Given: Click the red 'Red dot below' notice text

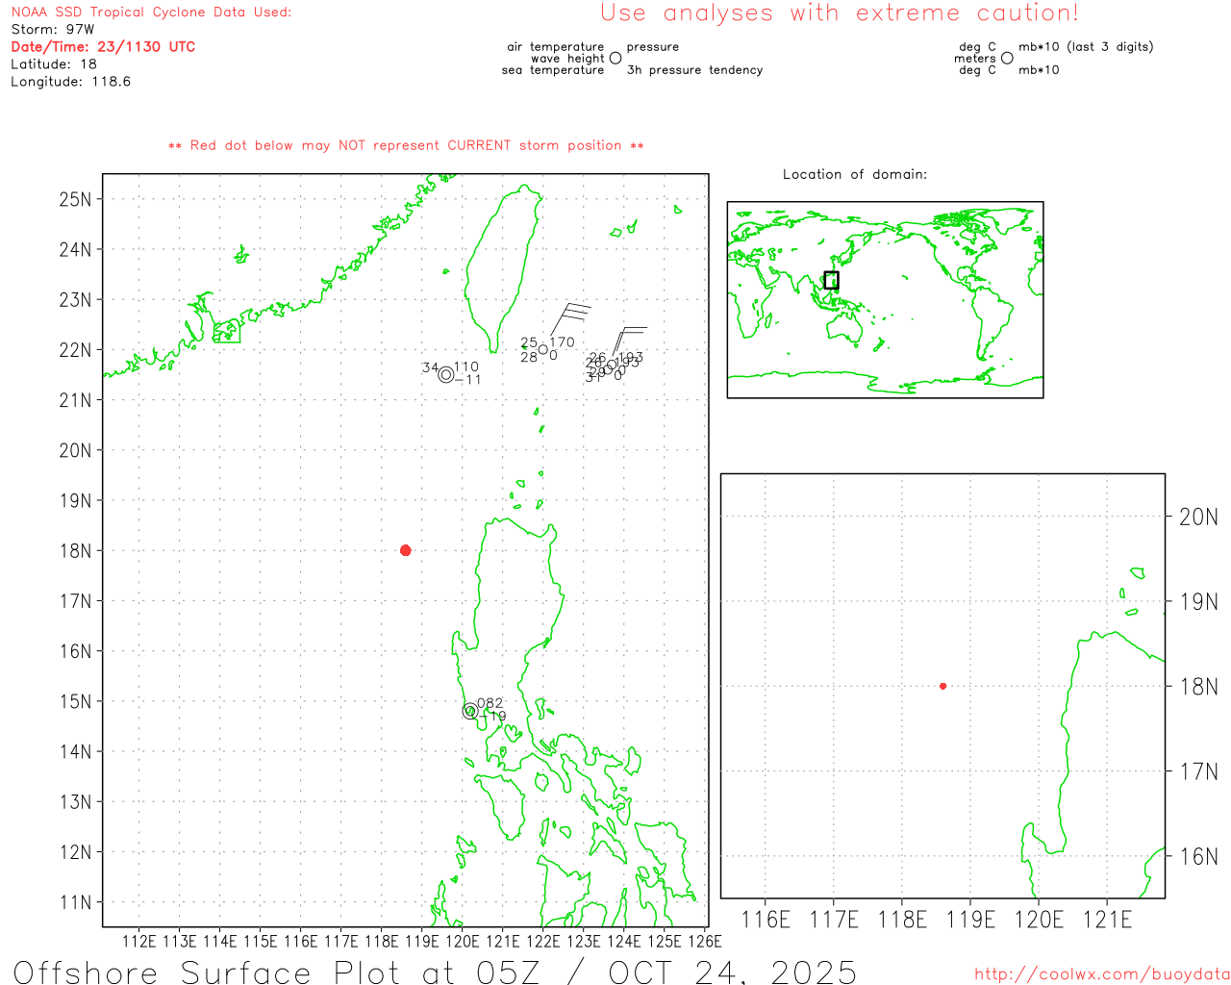Looking at the screenshot, I should click(x=406, y=145).
